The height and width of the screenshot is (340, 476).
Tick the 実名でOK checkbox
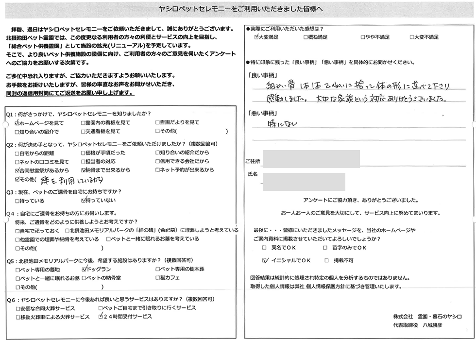pos(265,248)
